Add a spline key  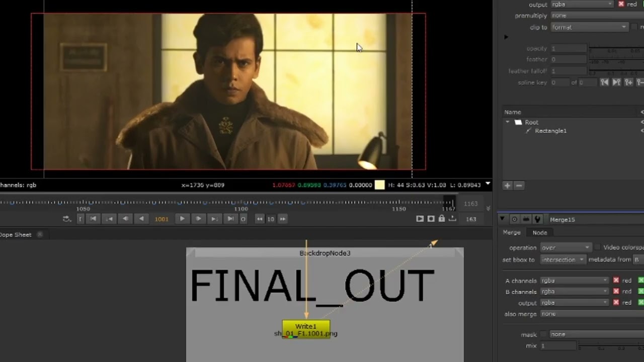(x=628, y=82)
